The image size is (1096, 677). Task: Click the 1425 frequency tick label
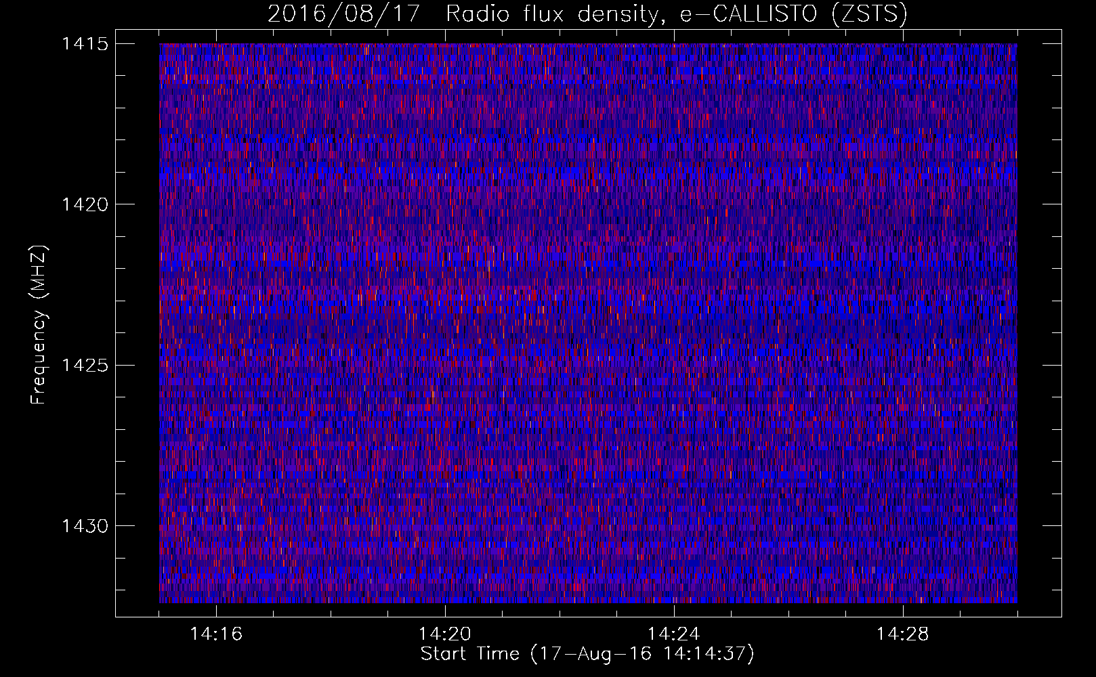coord(85,366)
